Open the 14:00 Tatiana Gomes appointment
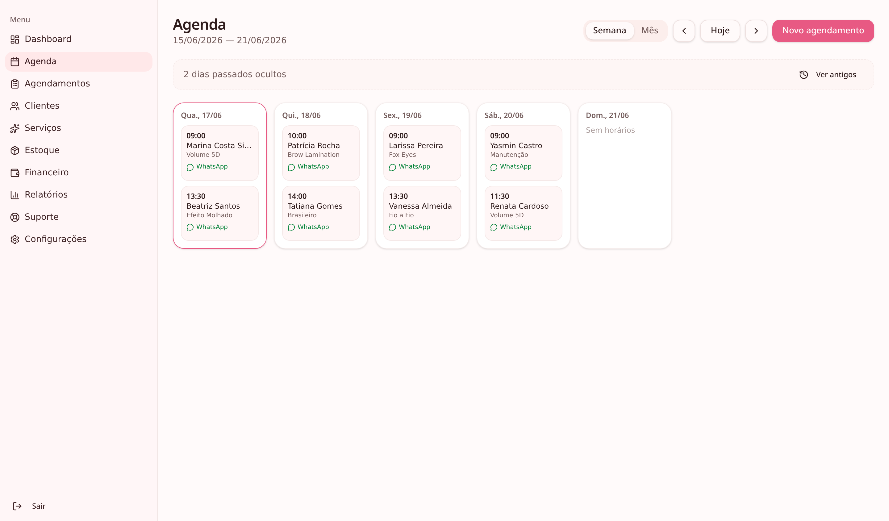The width and height of the screenshot is (889, 521). 321,213
